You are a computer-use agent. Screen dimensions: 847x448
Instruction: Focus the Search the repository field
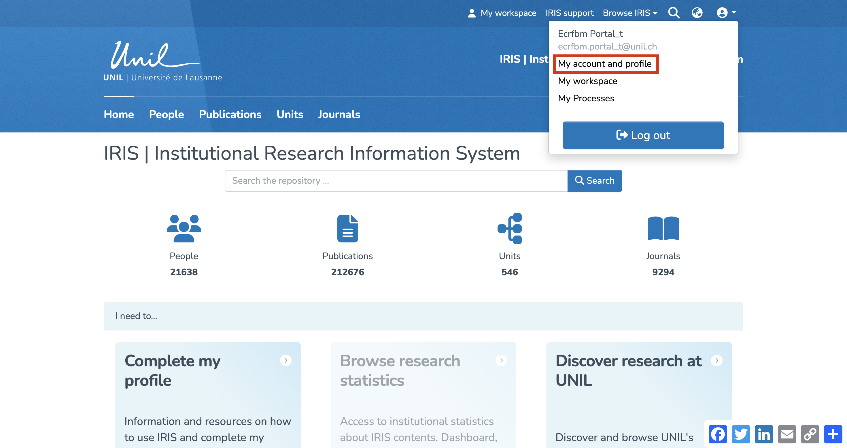click(x=396, y=181)
